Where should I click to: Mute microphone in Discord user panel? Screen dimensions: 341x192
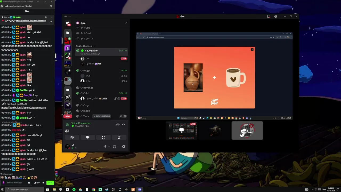[x=105, y=146]
